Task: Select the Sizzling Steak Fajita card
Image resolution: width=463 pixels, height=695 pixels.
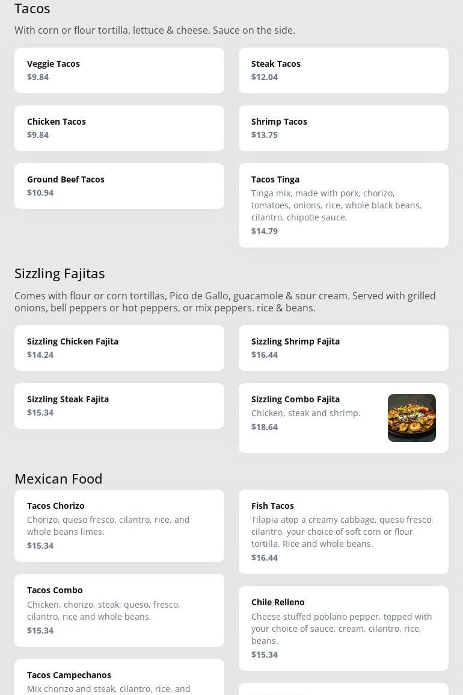Action: tap(119, 406)
